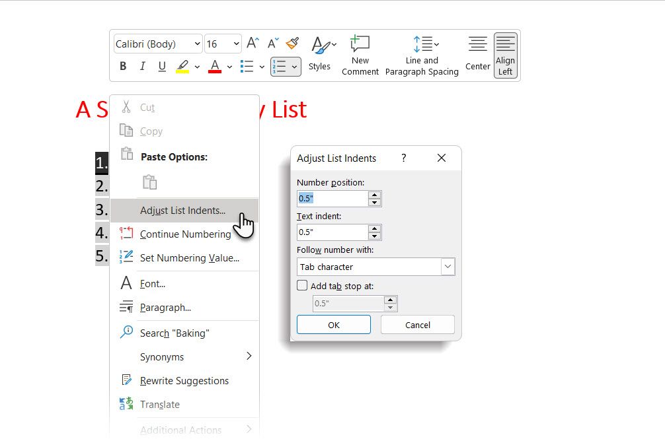Apply red font color

point(215,67)
